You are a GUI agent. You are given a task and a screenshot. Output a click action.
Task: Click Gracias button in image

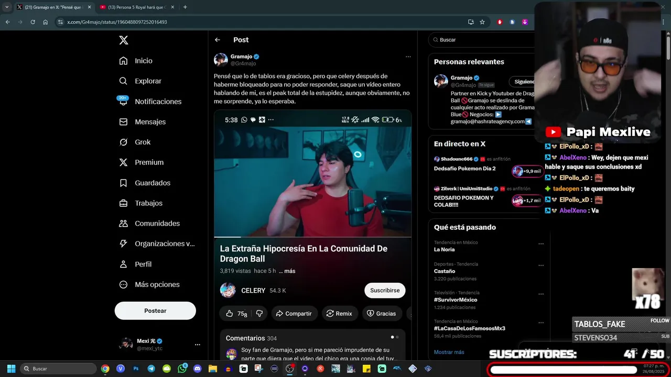381,314
